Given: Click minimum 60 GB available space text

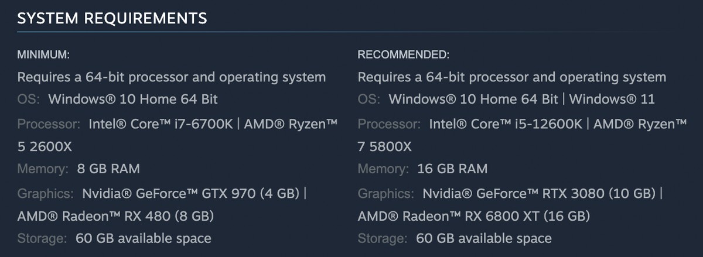Looking at the screenshot, I should [x=144, y=238].
